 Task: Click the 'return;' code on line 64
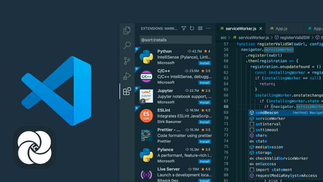(x=267, y=84)
